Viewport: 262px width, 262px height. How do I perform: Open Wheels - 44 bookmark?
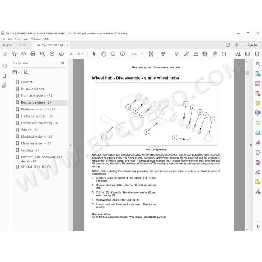tap(30, 130)
